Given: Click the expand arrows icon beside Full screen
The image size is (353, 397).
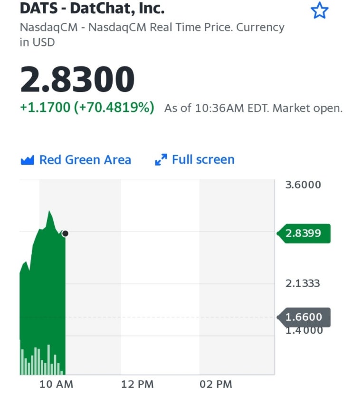Looking at the screenshot, I should [x=162, y=160].
